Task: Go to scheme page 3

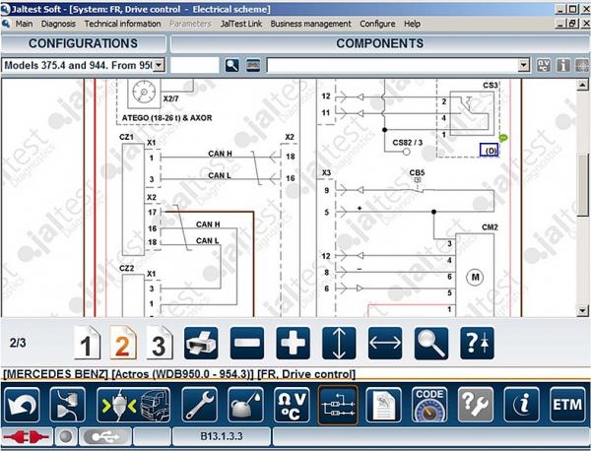Action: point(159,343)
